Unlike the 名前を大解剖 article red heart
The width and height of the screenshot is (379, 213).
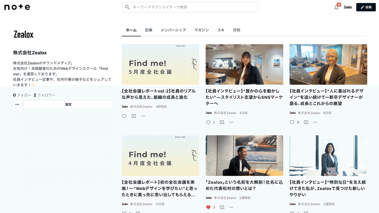pyautogui.click(x=208, y=207)
